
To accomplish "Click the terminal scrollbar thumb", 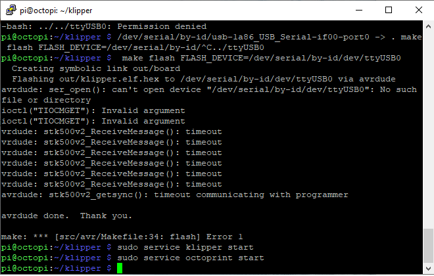I will 428,245.
